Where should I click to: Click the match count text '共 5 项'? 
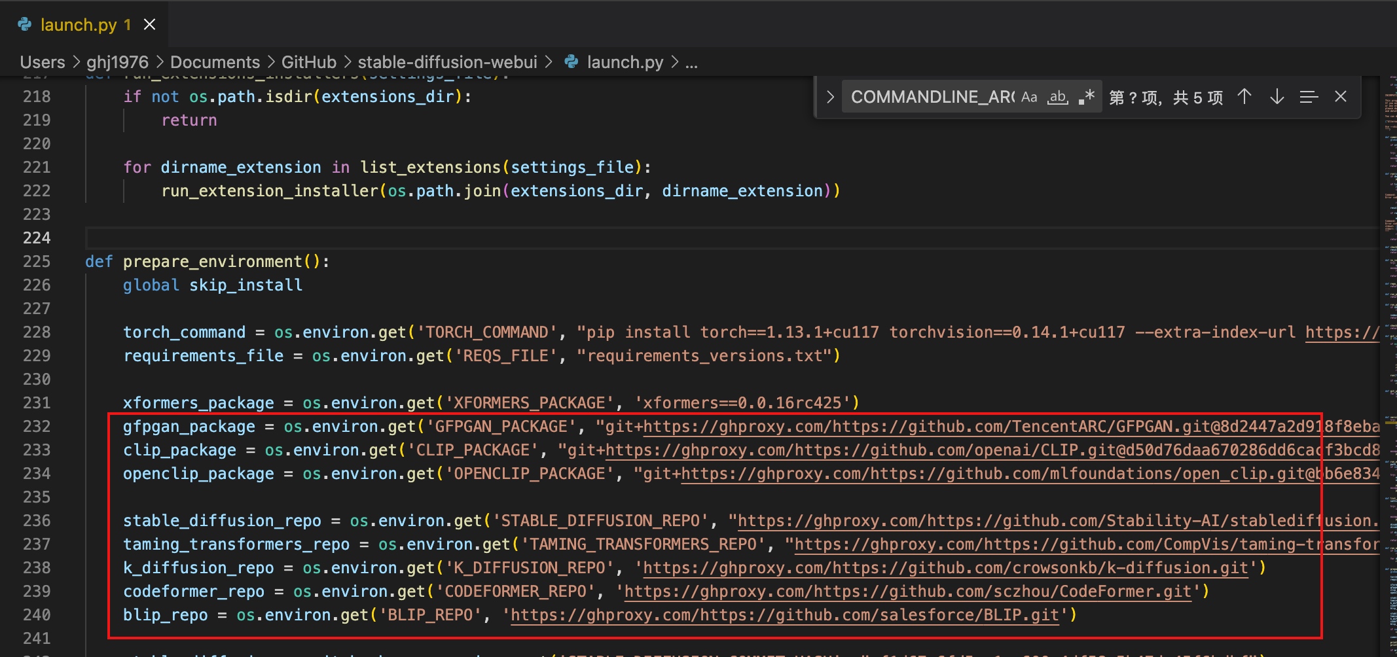[x=1198, y=98]
